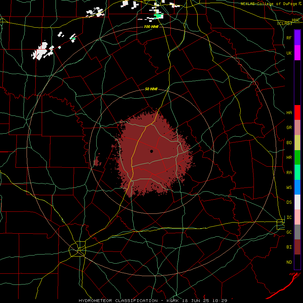Screen dimensions: 303x303
Task: Click the 'DS' legend label
Action: 289,202
